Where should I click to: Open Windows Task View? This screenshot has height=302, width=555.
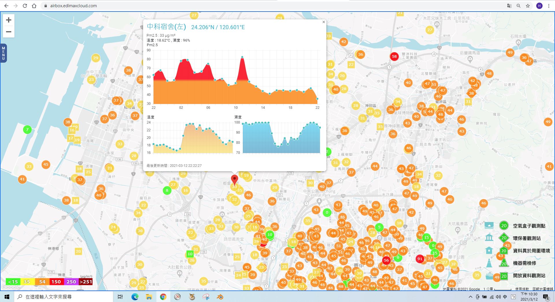point(120,297)
